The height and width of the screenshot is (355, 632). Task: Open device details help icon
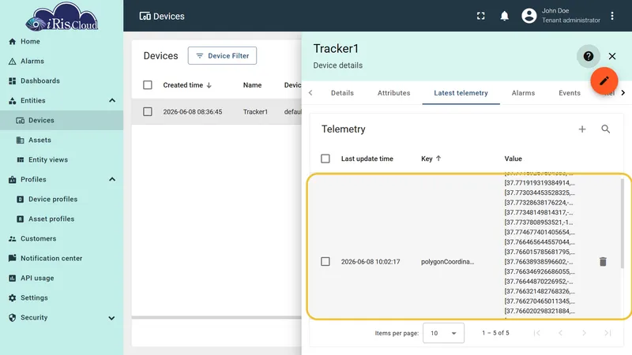(589, 56)
